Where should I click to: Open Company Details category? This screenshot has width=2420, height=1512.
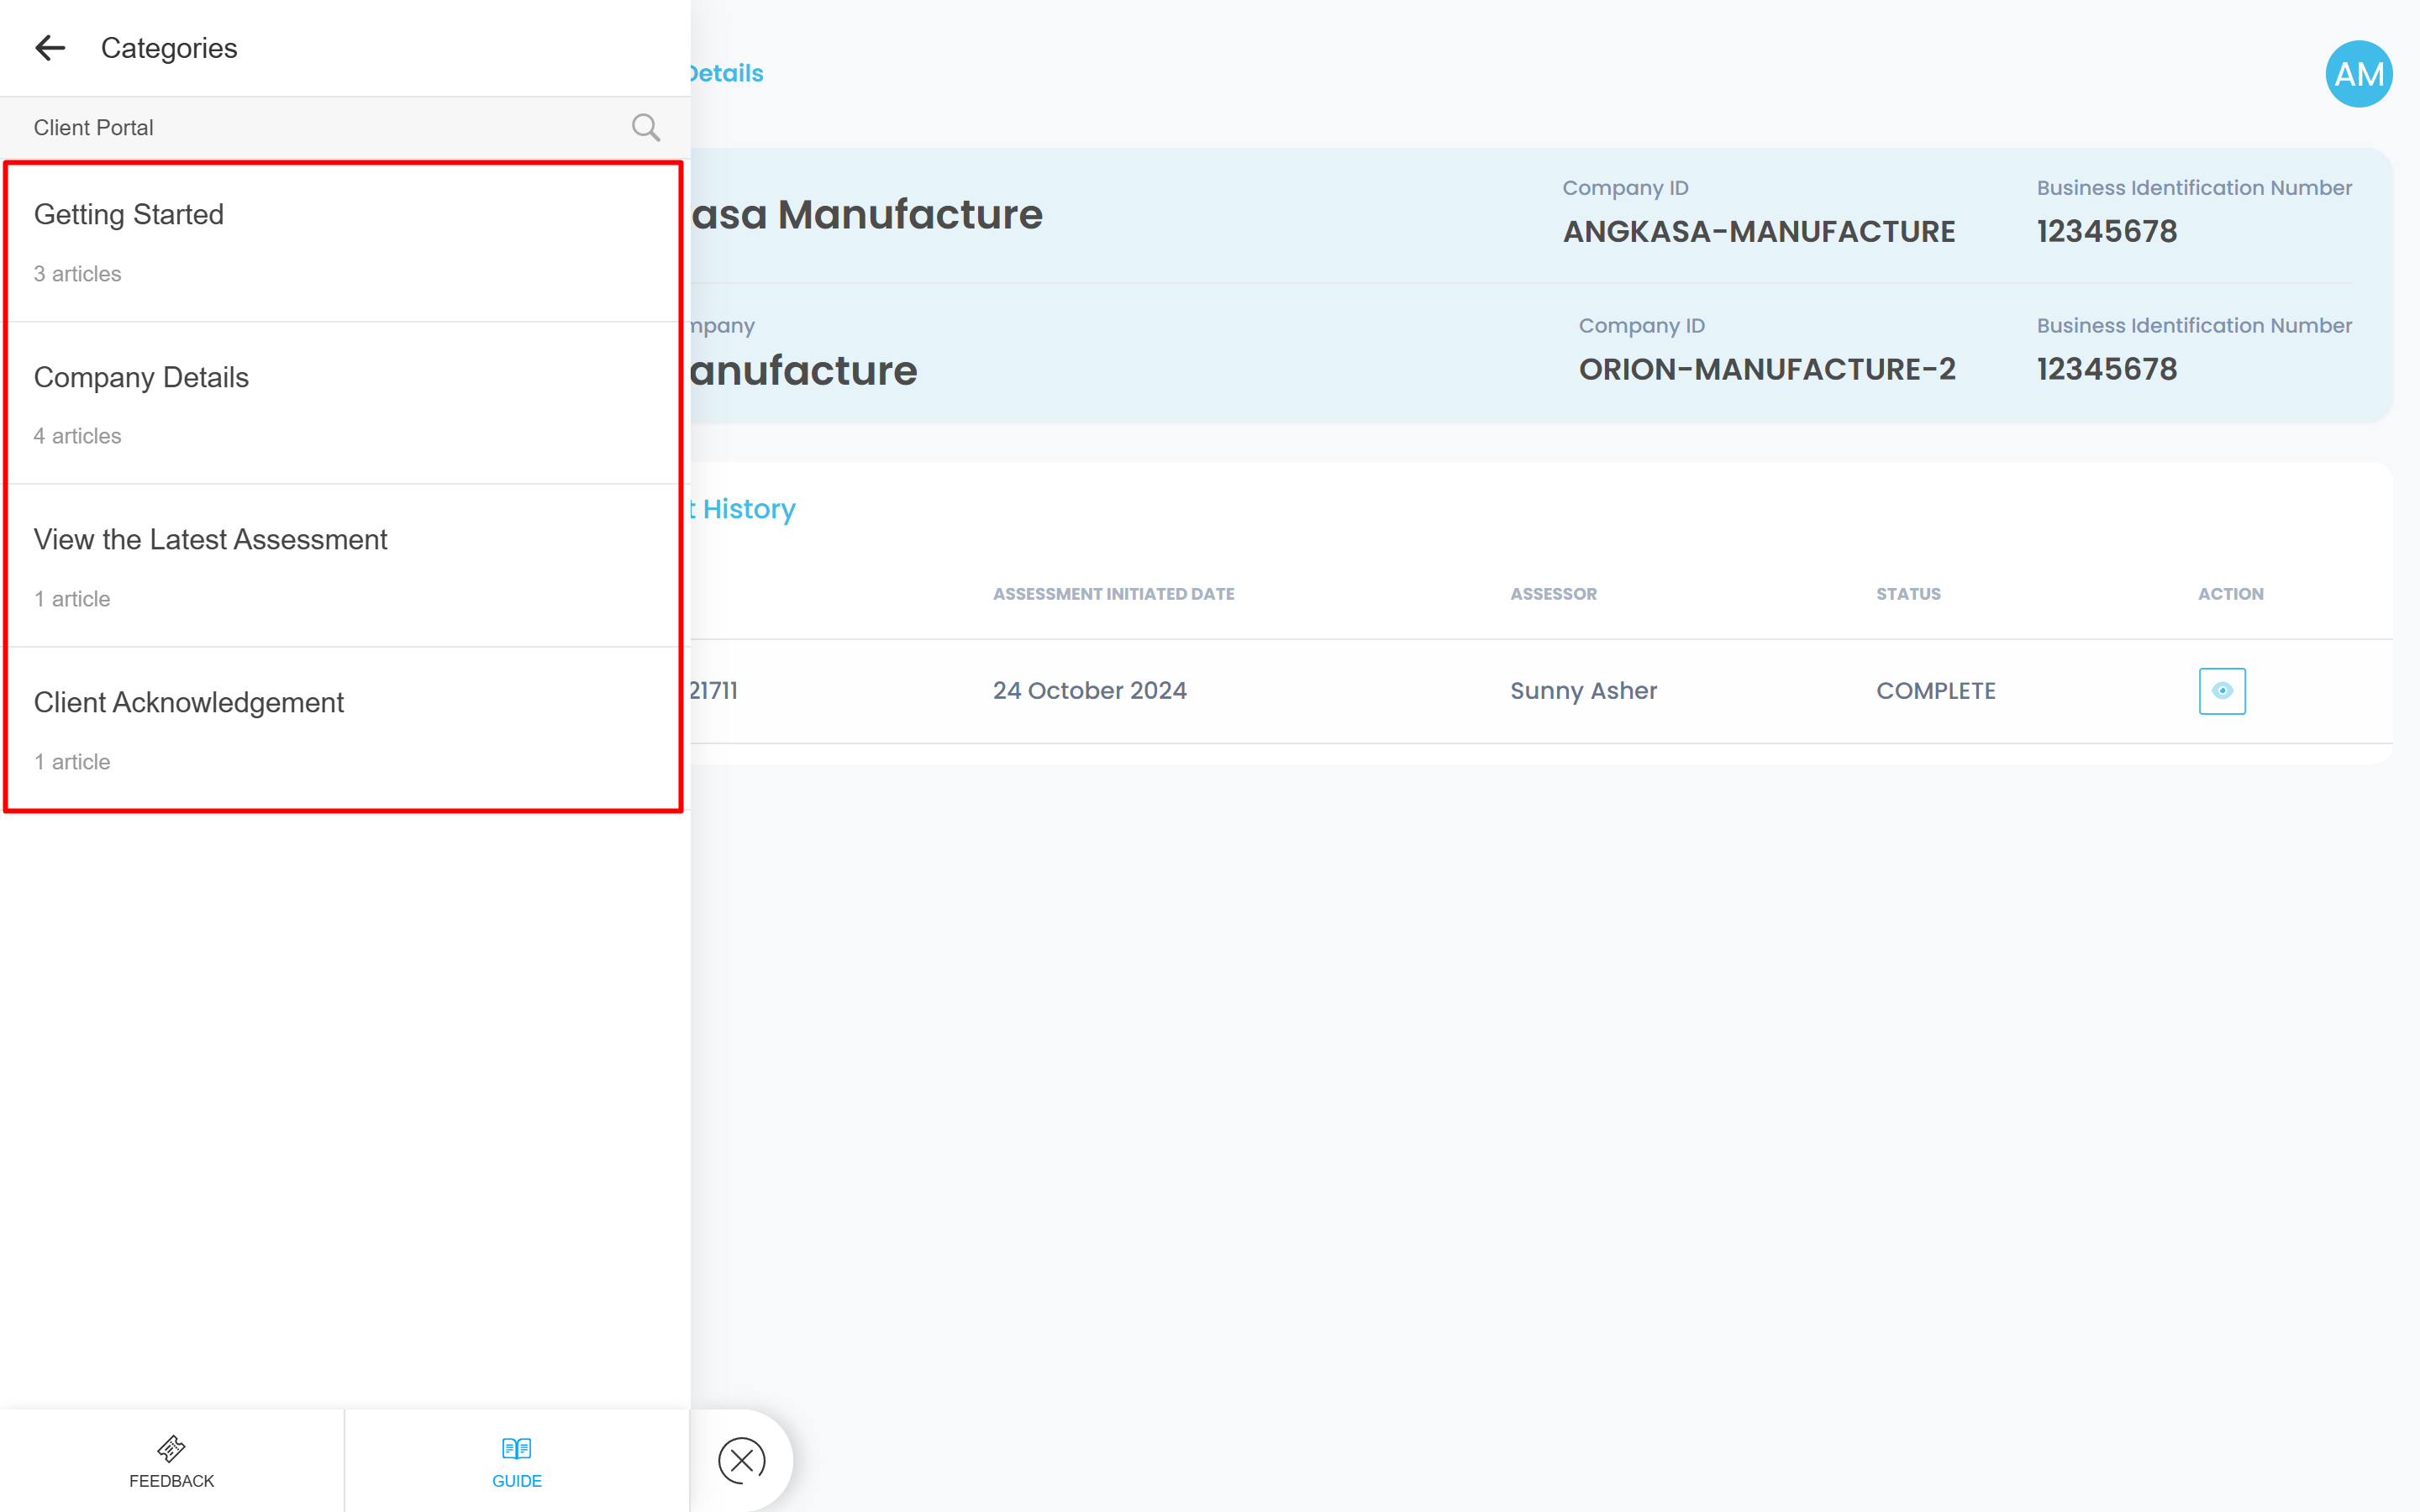[141, 377]
